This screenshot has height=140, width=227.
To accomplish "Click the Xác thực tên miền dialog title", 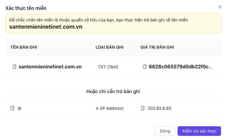I will (26, 8).
